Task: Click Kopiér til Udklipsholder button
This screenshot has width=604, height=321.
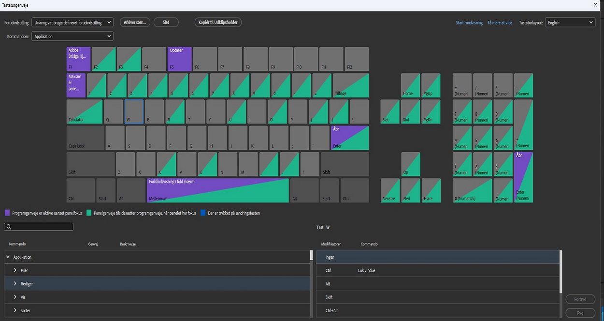Action: (218, 22)
